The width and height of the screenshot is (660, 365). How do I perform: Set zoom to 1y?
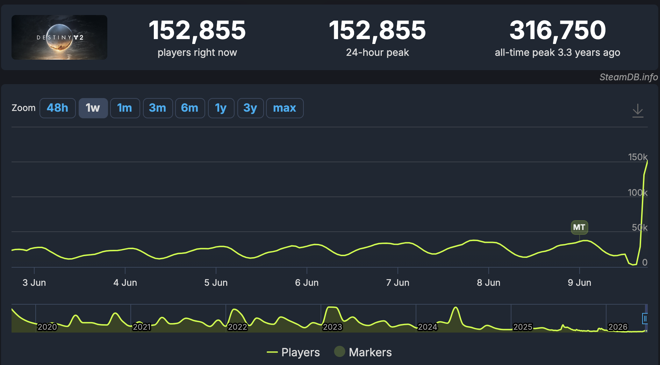point(221,108)
